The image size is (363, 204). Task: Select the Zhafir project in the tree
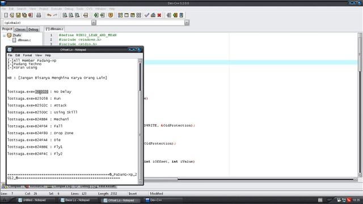pyautogui.click(x=17, y=35)
